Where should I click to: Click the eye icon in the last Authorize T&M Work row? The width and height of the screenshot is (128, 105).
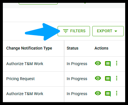click(x=98, y=93)
